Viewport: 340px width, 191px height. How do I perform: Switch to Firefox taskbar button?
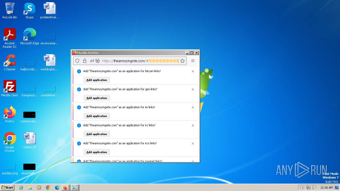(65, 188)
